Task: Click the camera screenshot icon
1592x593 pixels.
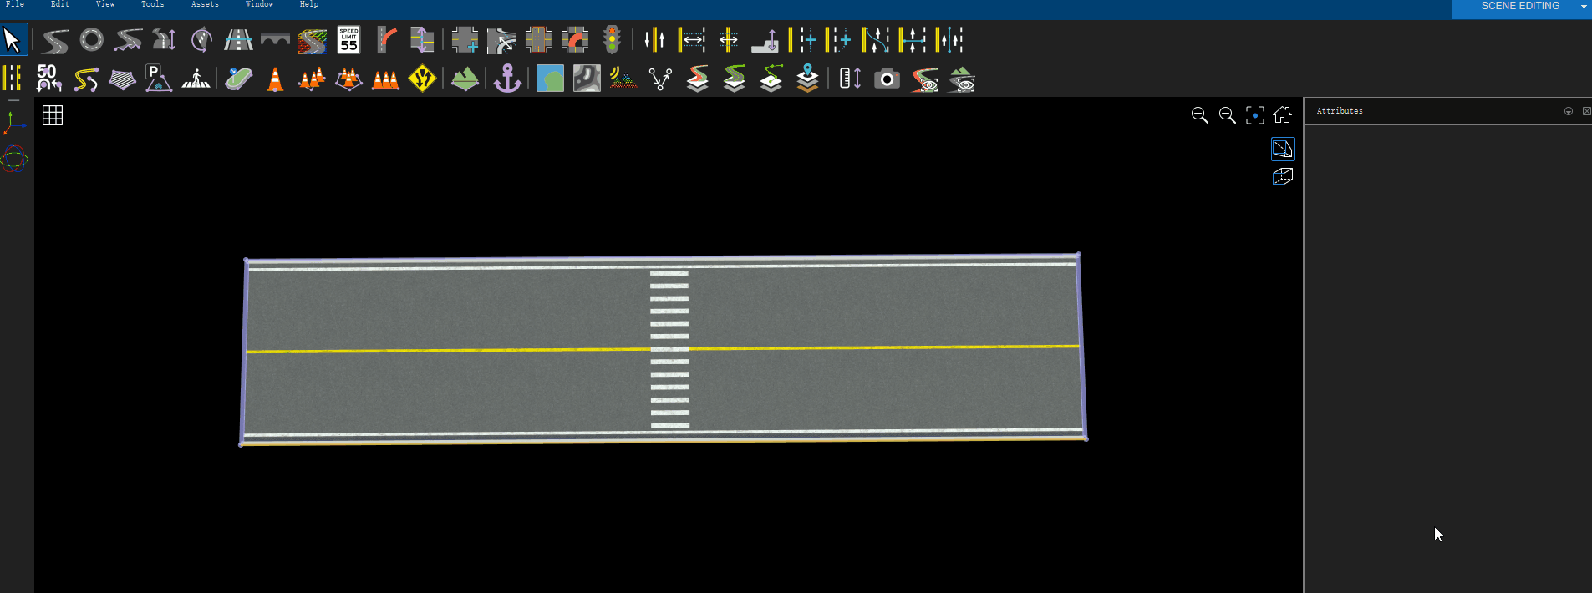Action: (x=887, y=79)
